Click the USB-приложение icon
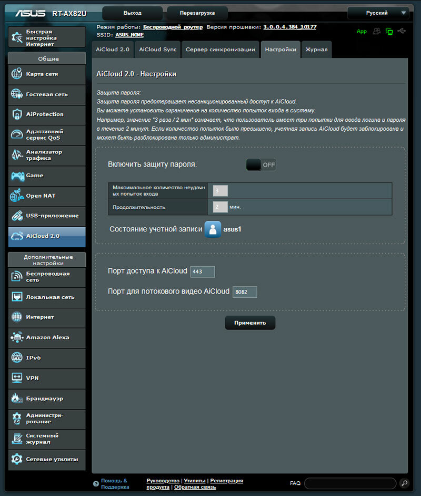Viewport: 421px width, 496px height. (x=17, y=216)
